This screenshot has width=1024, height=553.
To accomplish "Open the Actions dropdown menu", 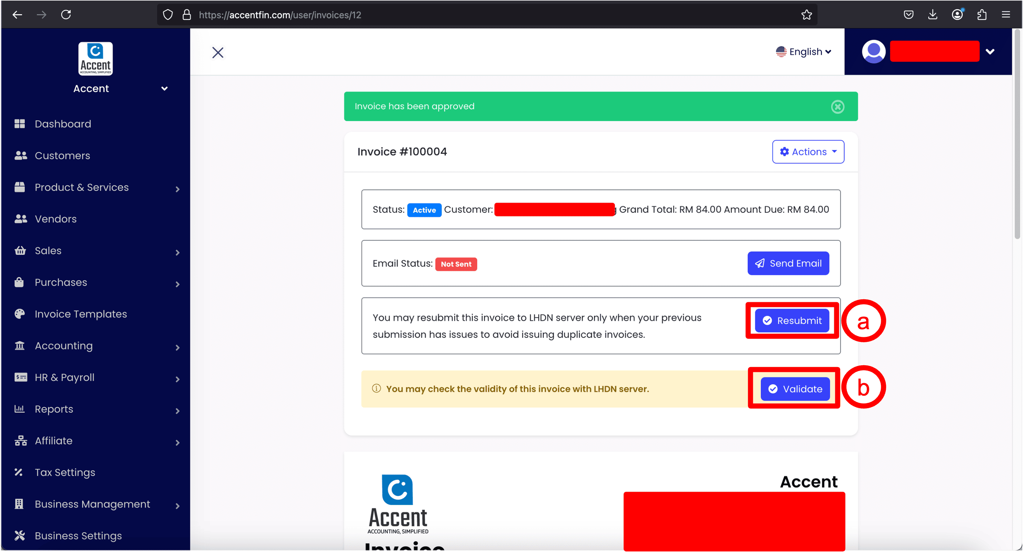I will 808,152.
